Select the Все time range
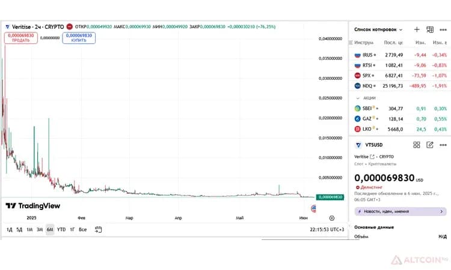451x270 pixels. tap(82, 230)
